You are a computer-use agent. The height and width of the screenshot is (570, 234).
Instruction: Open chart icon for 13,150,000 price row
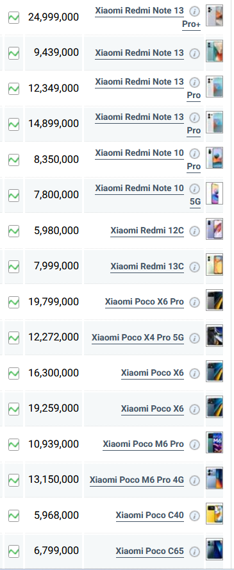(x=14, y=480)
